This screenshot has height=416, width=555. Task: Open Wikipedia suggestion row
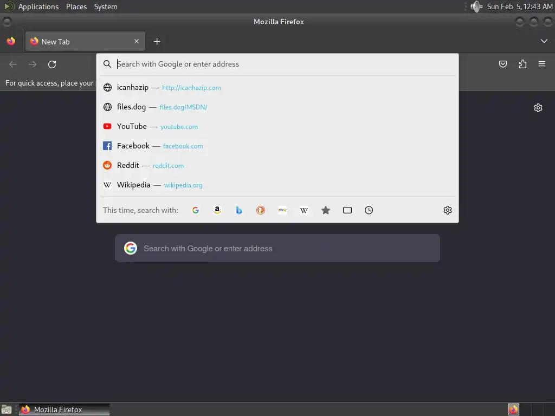pos(277,185)
